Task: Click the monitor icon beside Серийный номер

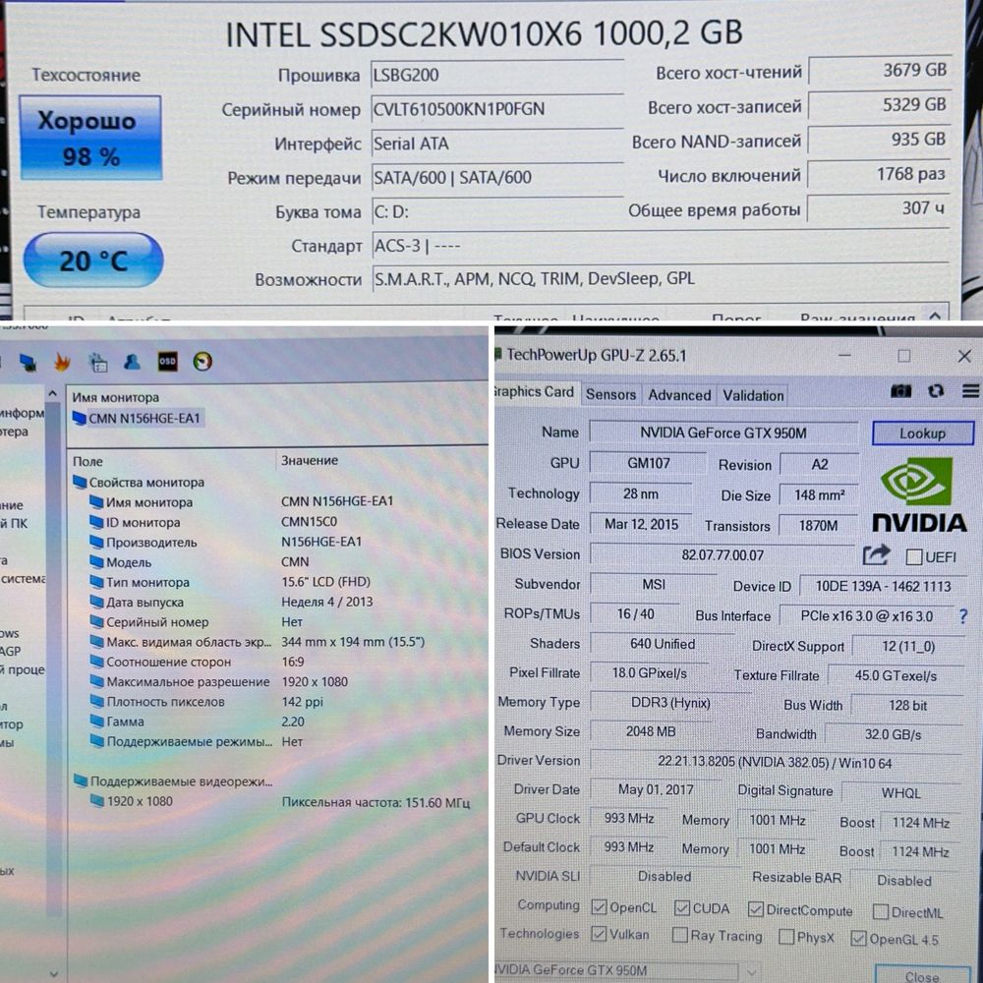Action: tap(96, 622)
